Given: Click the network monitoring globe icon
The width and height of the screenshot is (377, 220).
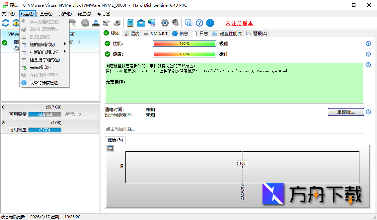Looking at the screenshot, I should pos(152,23).
